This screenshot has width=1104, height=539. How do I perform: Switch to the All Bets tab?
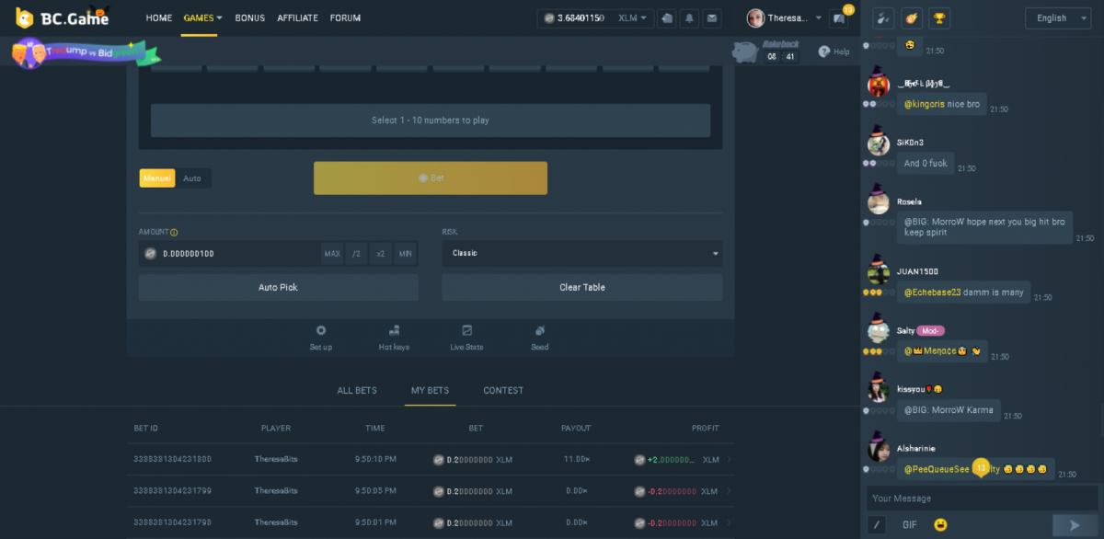pos(357,390)
